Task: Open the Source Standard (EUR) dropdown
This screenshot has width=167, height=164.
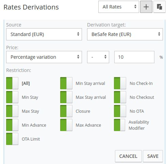Action: click(44, 34)
